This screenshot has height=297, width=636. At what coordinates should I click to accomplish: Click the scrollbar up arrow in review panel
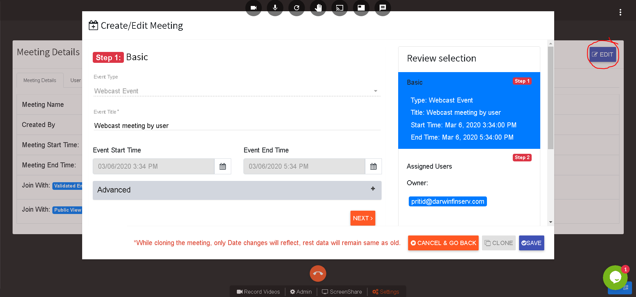point(551,43)
